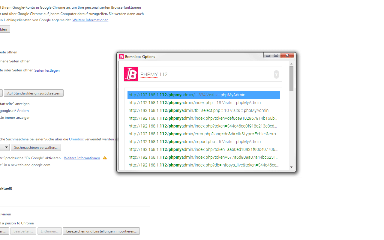Click Suchmaschinen verwalten button
This screenshot has height=240, width=384.
tap(36, 148)
